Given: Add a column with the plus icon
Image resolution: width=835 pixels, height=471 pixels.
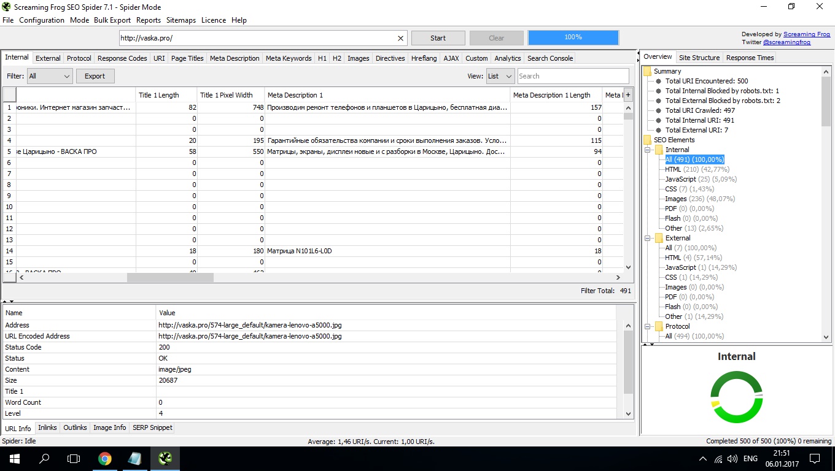Looking at the screenshot, I should 628,95.
